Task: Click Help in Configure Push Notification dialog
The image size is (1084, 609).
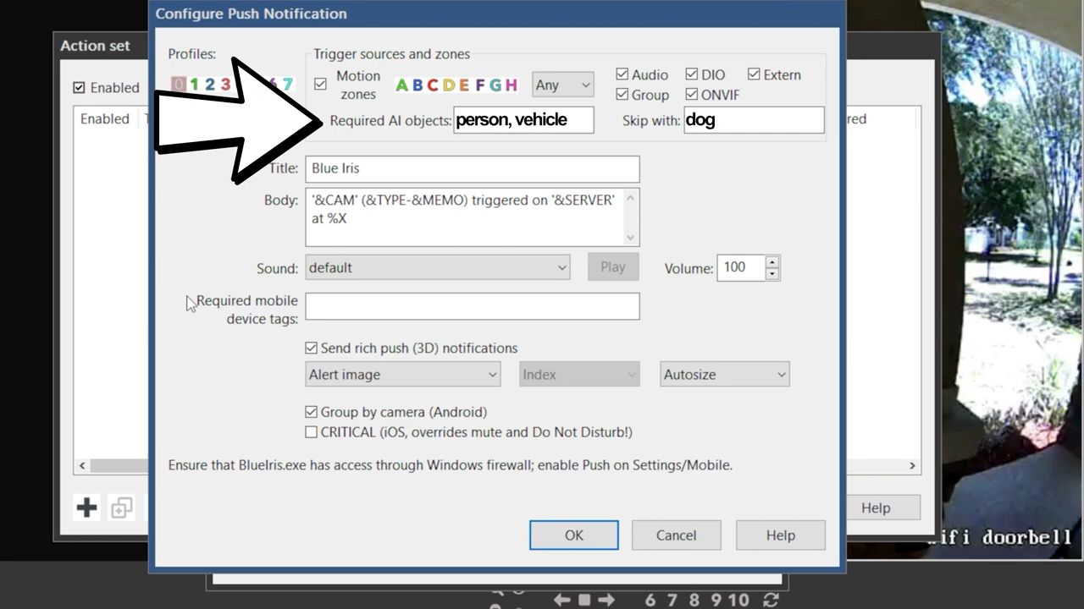Action: coord(781,535)
